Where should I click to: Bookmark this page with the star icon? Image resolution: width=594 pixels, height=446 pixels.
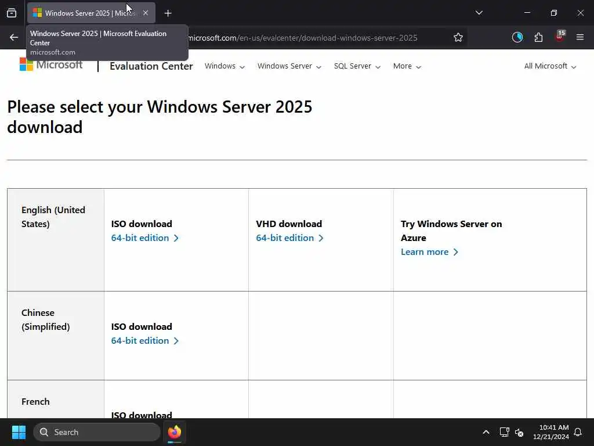click(458, 37)
